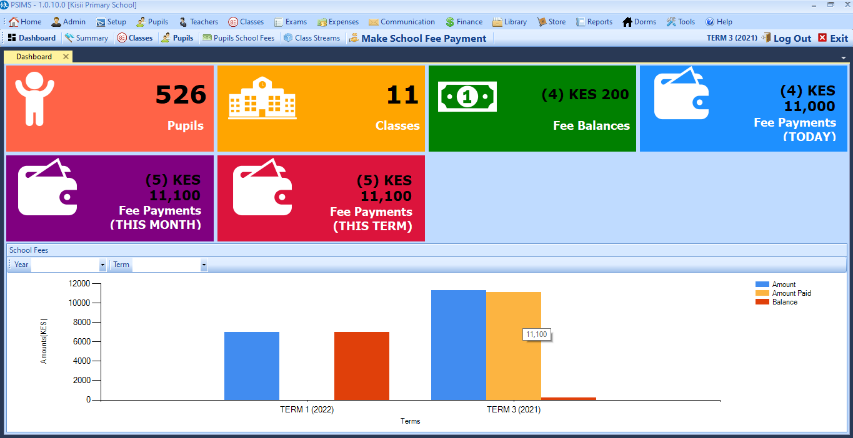Click the TERM 3 (2021) Amount Paid bar
Screen dimensions: 853x438
513,346
